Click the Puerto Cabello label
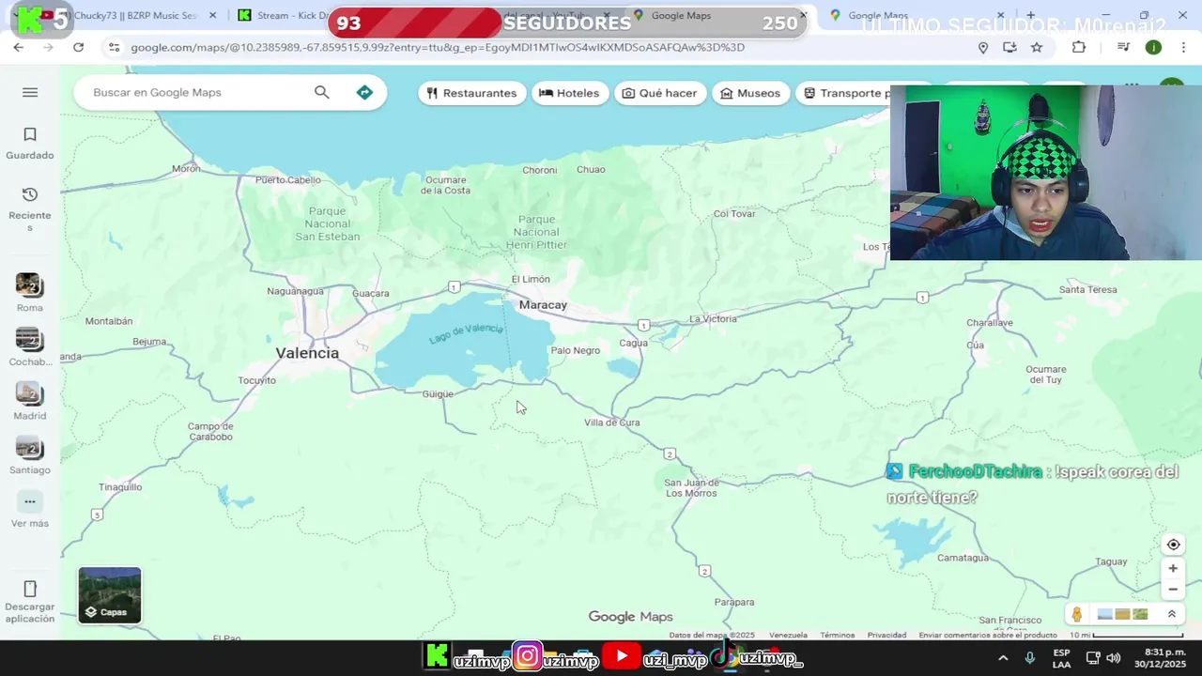Screen dimensions: 1202x676 click(287, 180)
